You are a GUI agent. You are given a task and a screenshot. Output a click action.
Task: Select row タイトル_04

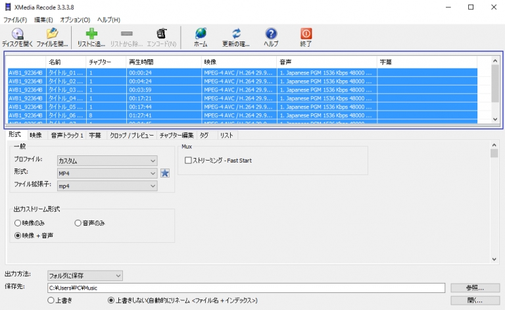pyautogui.click(x=242, y=98)
